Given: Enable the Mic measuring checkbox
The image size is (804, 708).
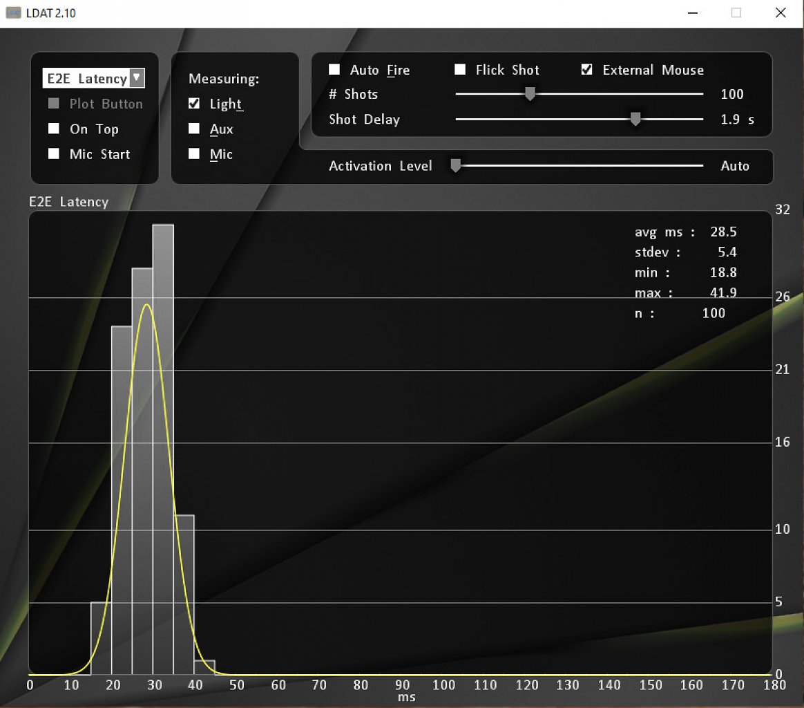Looking at the screenshot, I should coord(194,154).
